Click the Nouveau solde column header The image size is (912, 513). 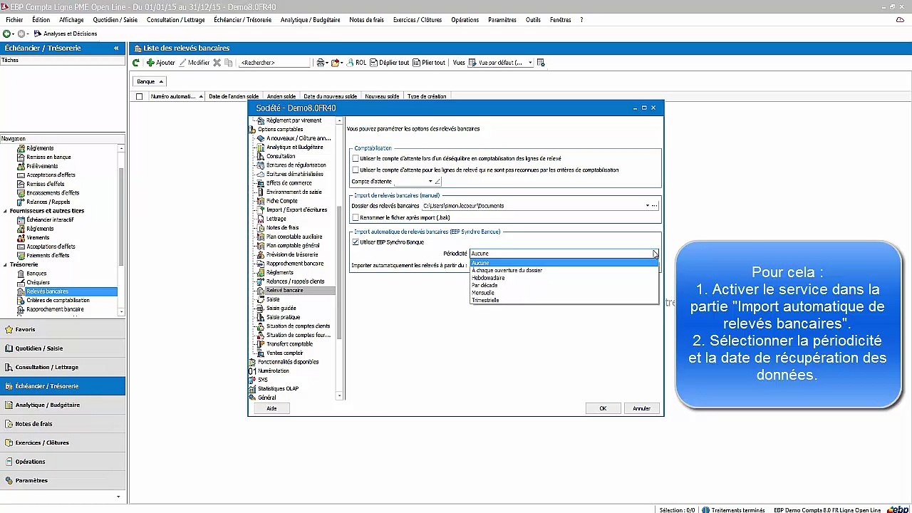click(x=382, y=96)
